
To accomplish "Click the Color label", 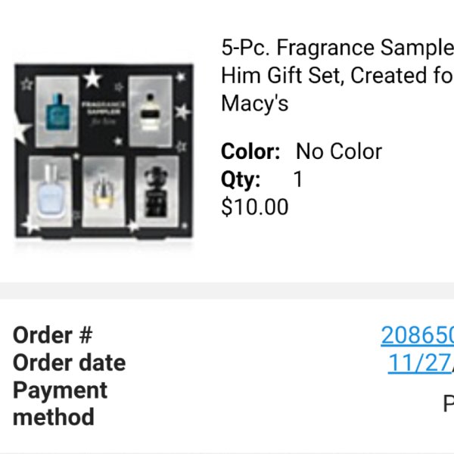I will click(250, 151).
